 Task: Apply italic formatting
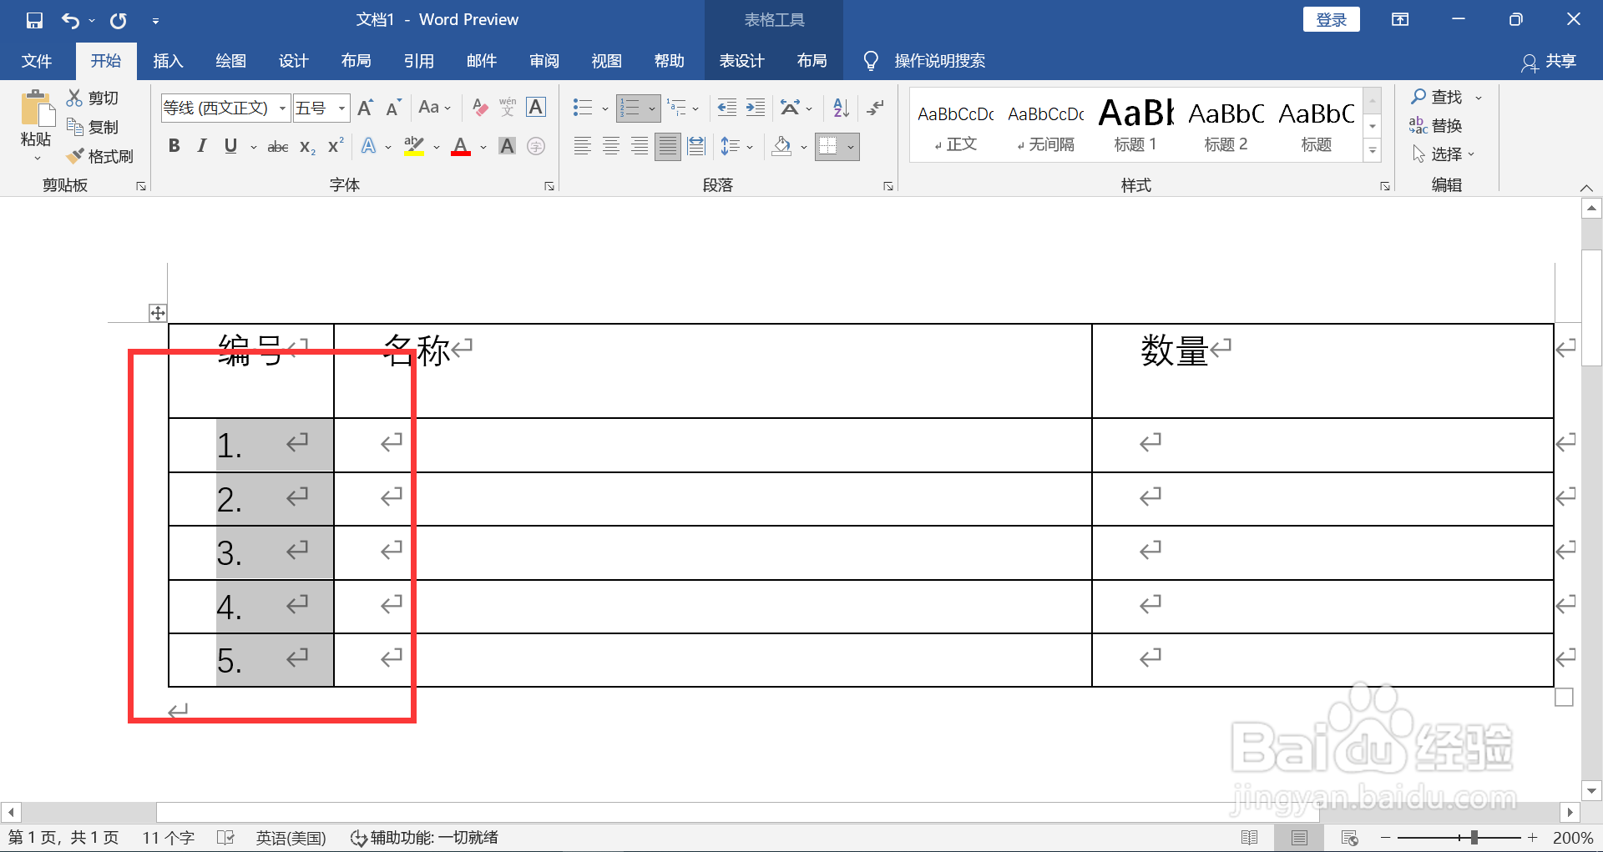201,146
